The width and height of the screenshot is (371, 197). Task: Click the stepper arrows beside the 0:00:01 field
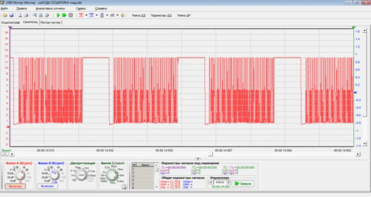[x=228, y=182]
